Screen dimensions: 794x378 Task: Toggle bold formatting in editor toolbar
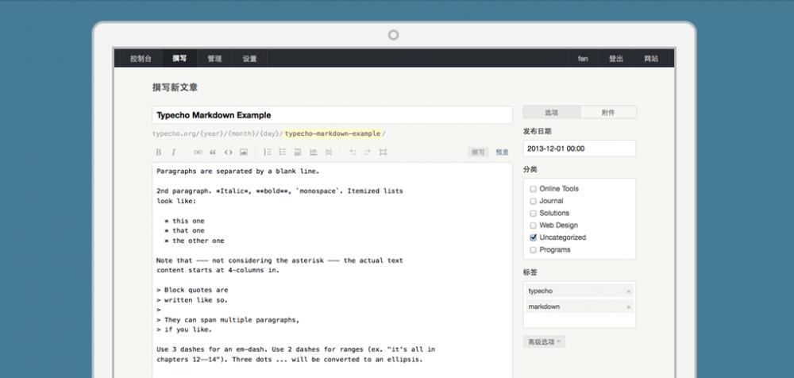(x=159, y=152)
